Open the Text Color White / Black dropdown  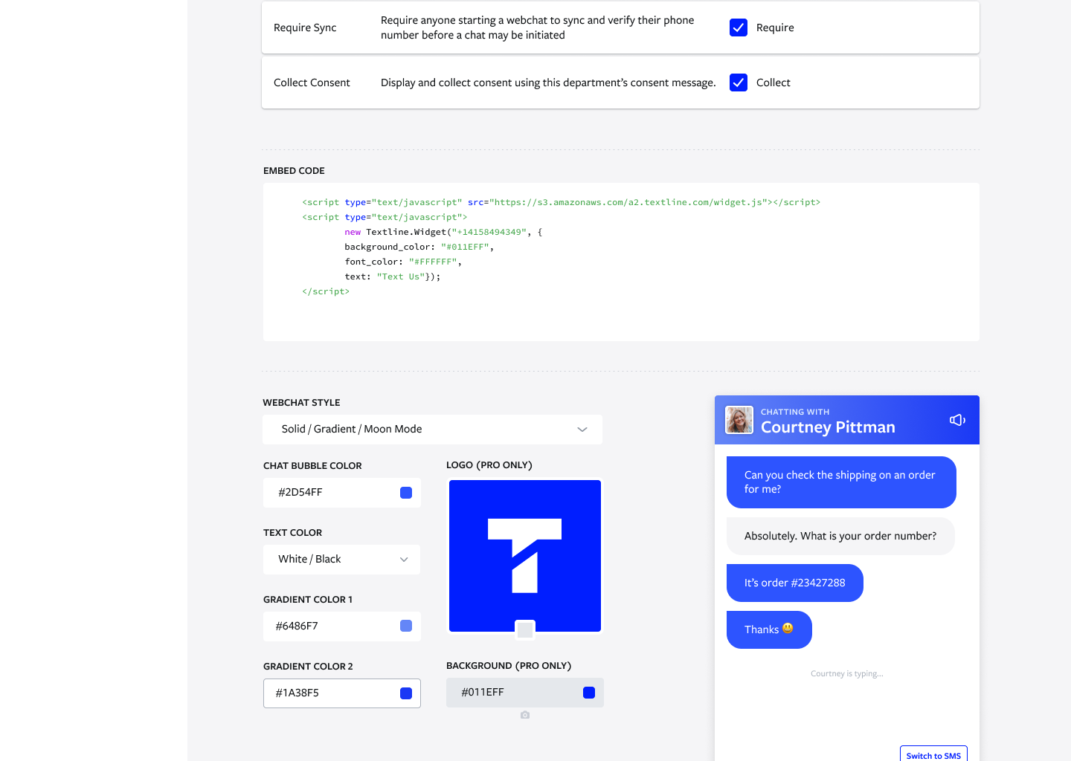(342, 560)
